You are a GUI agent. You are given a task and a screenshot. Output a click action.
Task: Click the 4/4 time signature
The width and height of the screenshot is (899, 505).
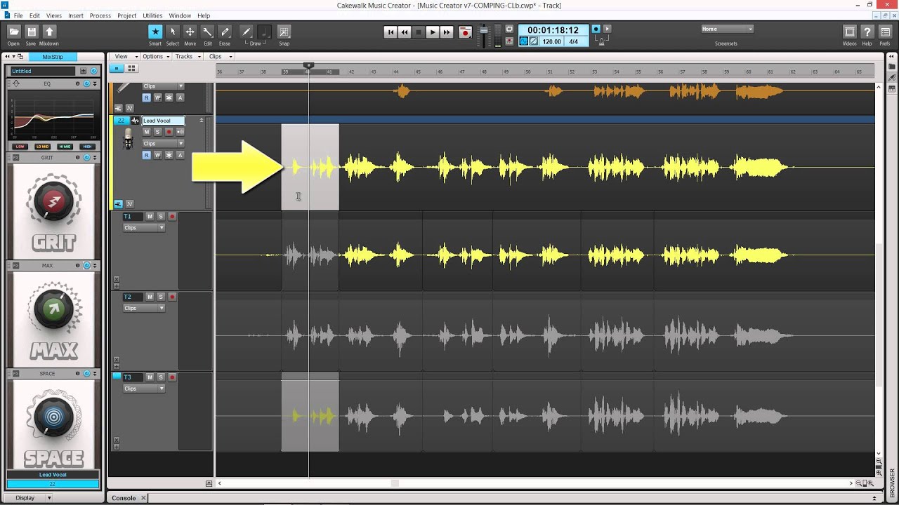(x=574, y=41)
